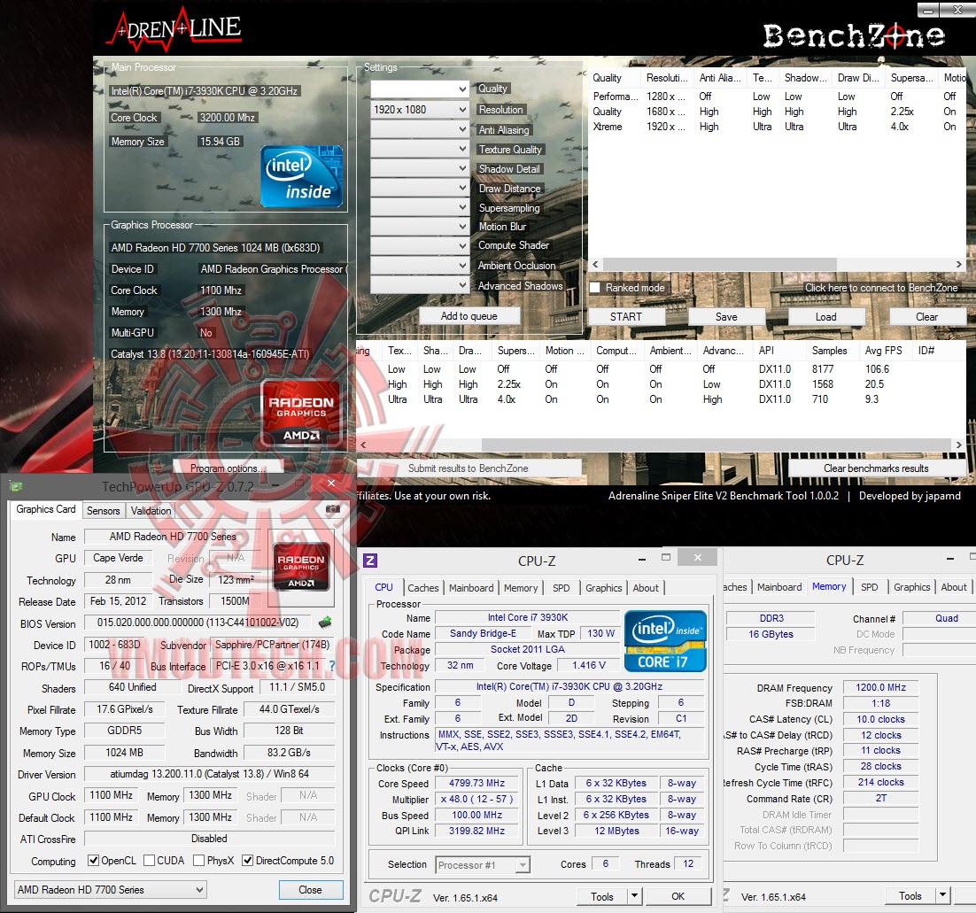Select the result row with 106.6 FPS
Image resolution: width=976 pixels, height=913 pixels.
661,369
